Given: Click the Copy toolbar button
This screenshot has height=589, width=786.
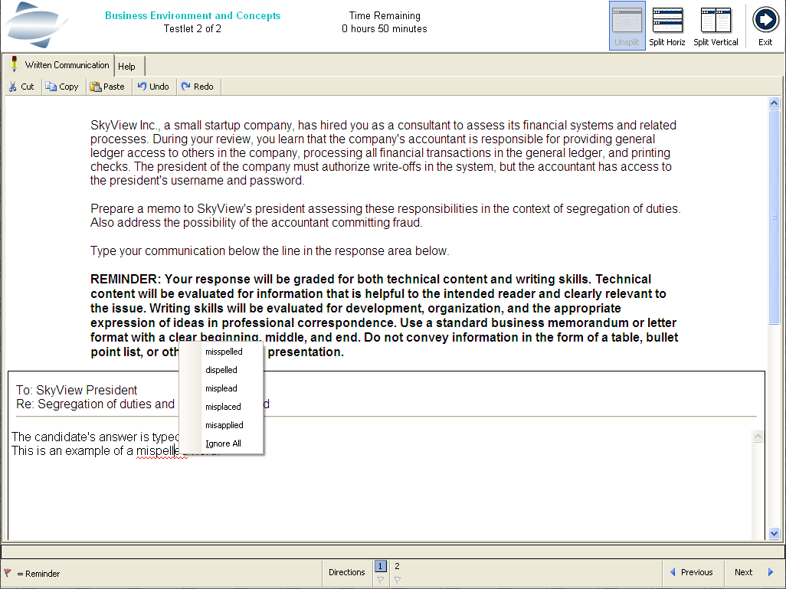Looking at the screenshot, I should click(62, 87).
